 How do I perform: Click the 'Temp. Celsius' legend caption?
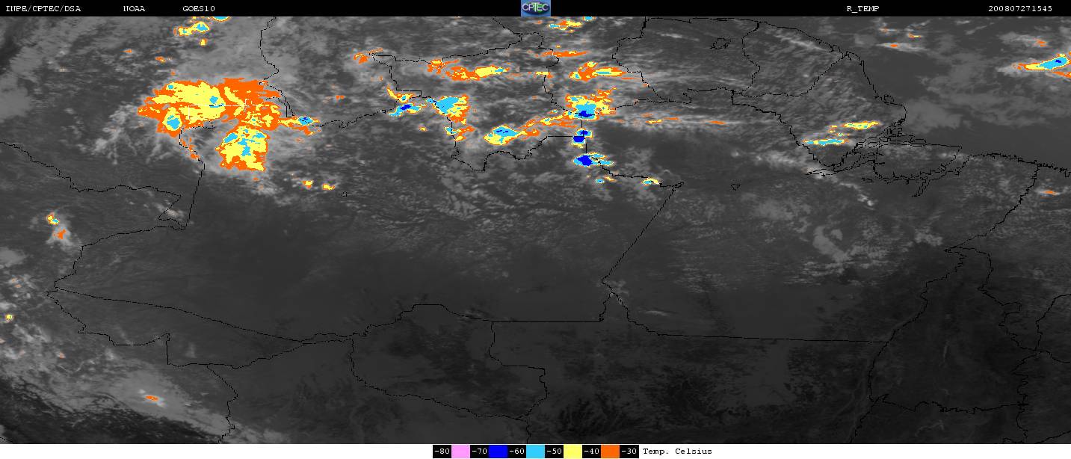pos(677,452)
